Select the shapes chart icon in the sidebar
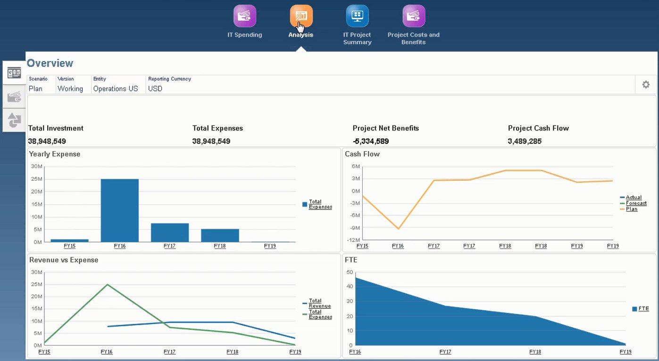Image resolution: width=659 pixels, height=361 pixels. [x=14, y=120]
